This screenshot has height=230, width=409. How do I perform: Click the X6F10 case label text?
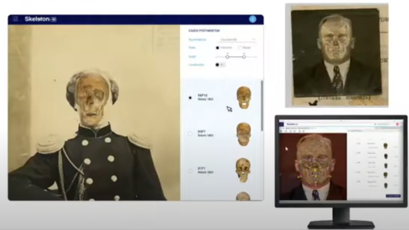pos(206,97)
